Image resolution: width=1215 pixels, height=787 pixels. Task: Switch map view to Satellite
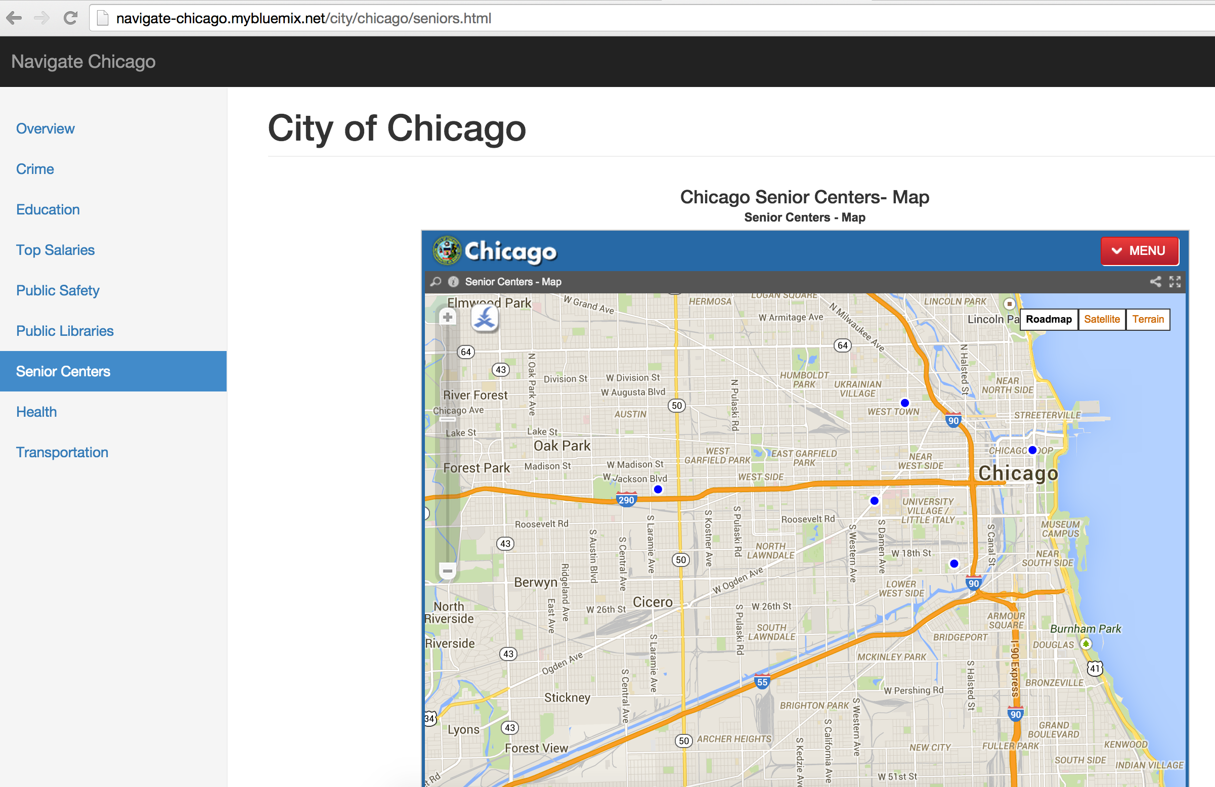[1101, 320]
